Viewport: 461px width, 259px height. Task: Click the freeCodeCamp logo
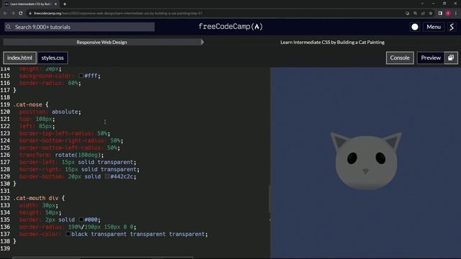230,27
